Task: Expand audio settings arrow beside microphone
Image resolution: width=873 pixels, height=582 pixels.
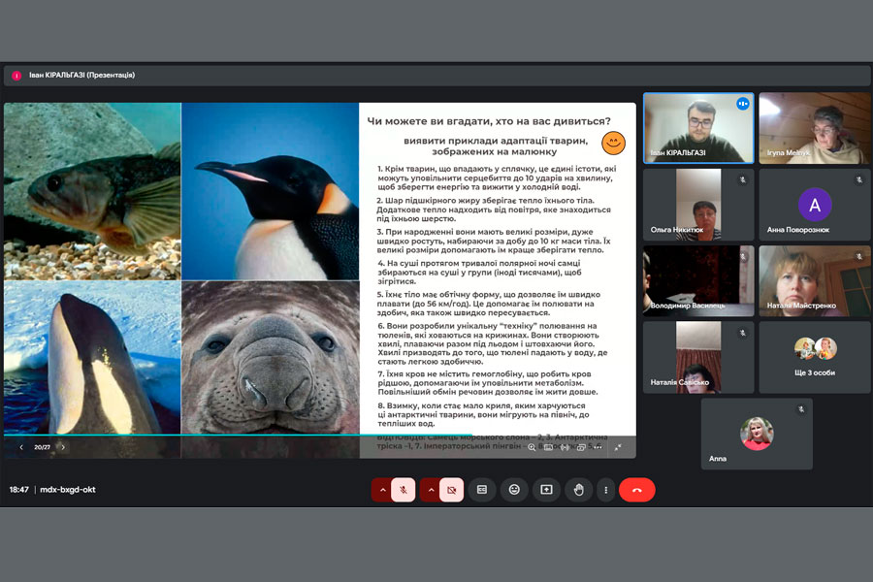Action: coord(382,490)
